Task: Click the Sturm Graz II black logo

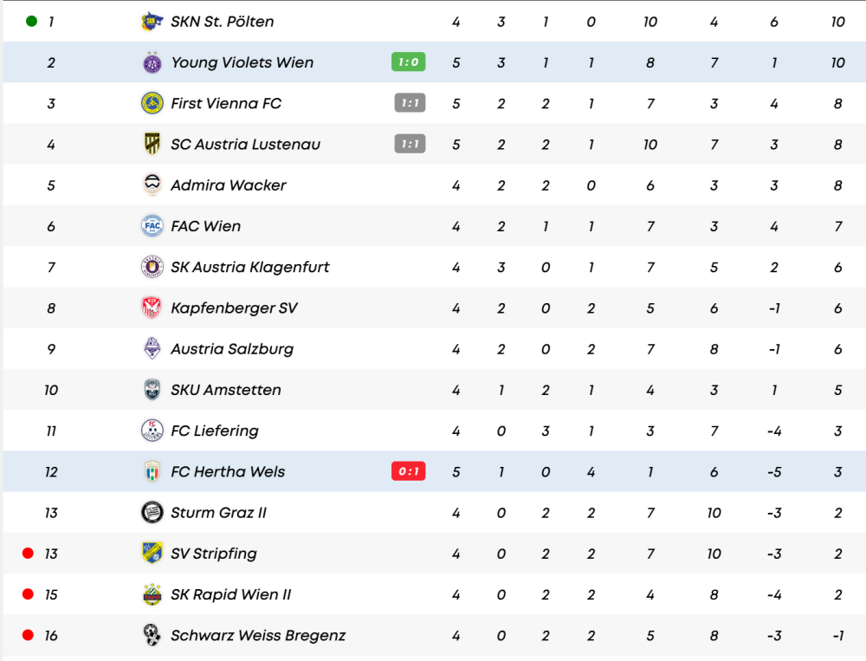Action: [x=152, y=512]
